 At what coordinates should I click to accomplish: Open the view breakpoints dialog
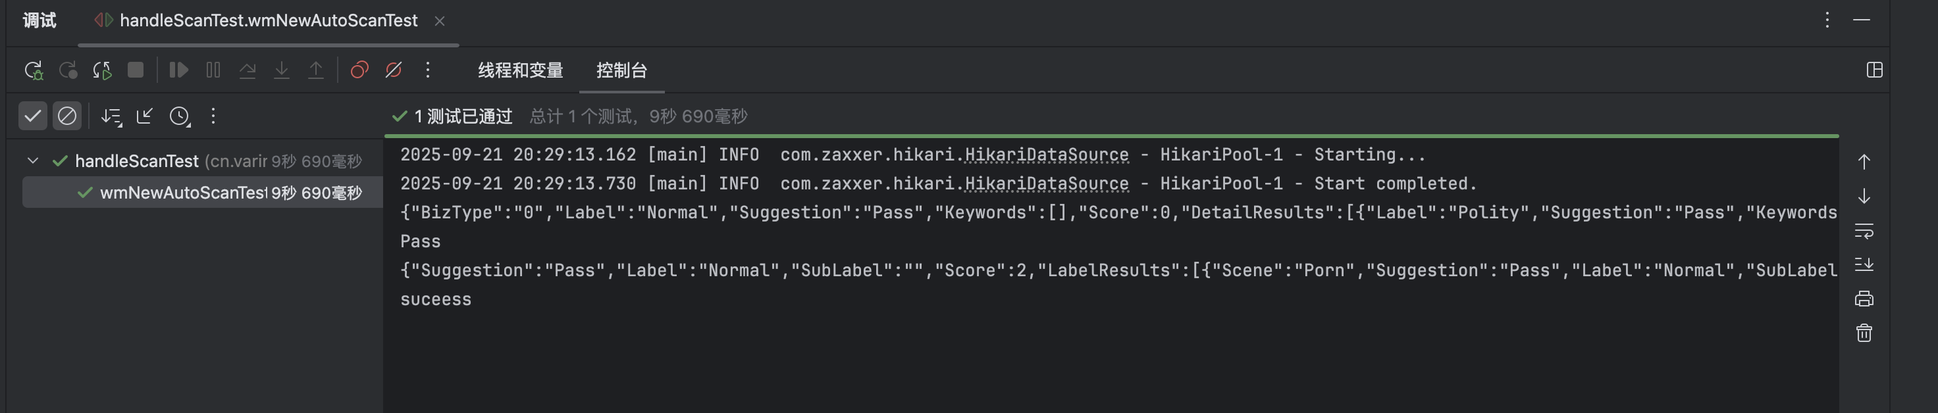click(x=359, y=70)
